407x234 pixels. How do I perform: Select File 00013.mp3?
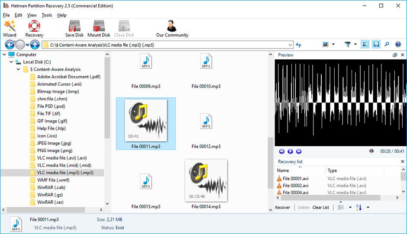(146, 191)
